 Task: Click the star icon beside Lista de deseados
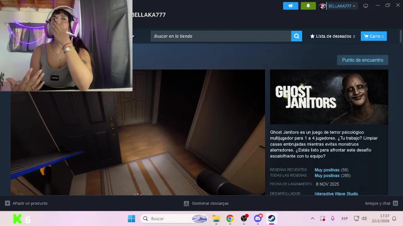tap(312, 36)
